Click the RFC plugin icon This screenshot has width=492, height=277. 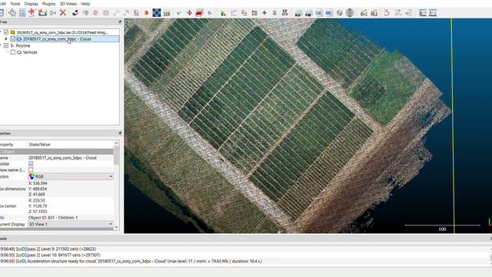pos(364,13)
